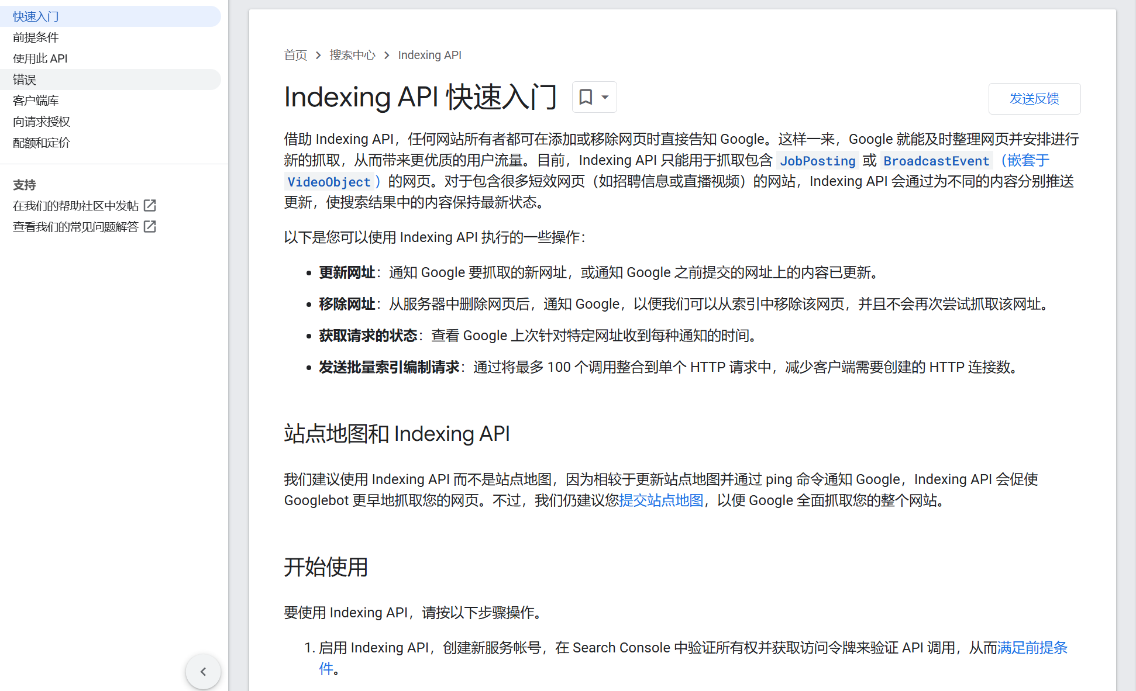
Task: Click external link icon next to 在我们的帮助社区中发帖
Action: (150, 205)
